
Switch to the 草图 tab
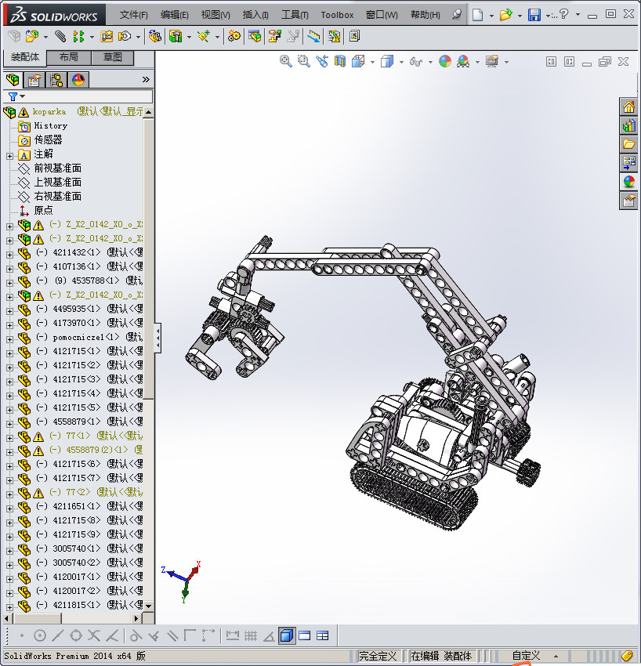113,57
